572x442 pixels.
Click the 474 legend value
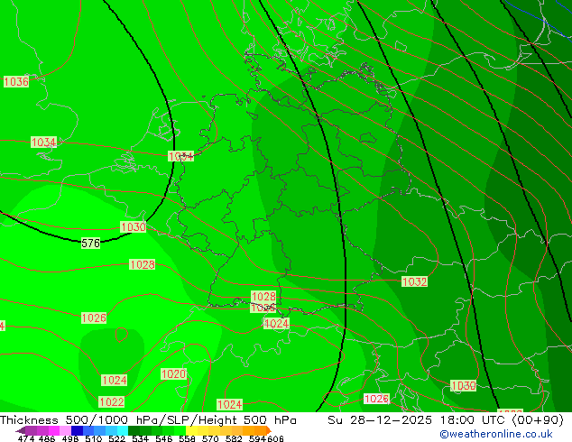click(x=26, y=438)
